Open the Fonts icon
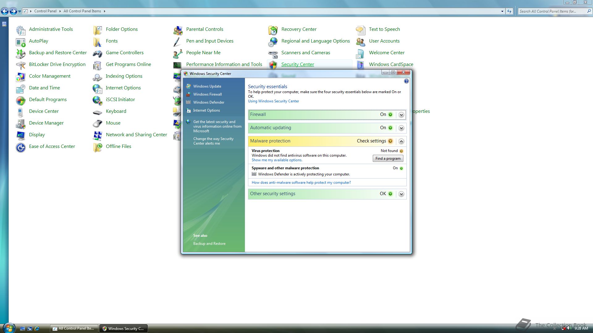593x333 pixels. click(98, 42)
